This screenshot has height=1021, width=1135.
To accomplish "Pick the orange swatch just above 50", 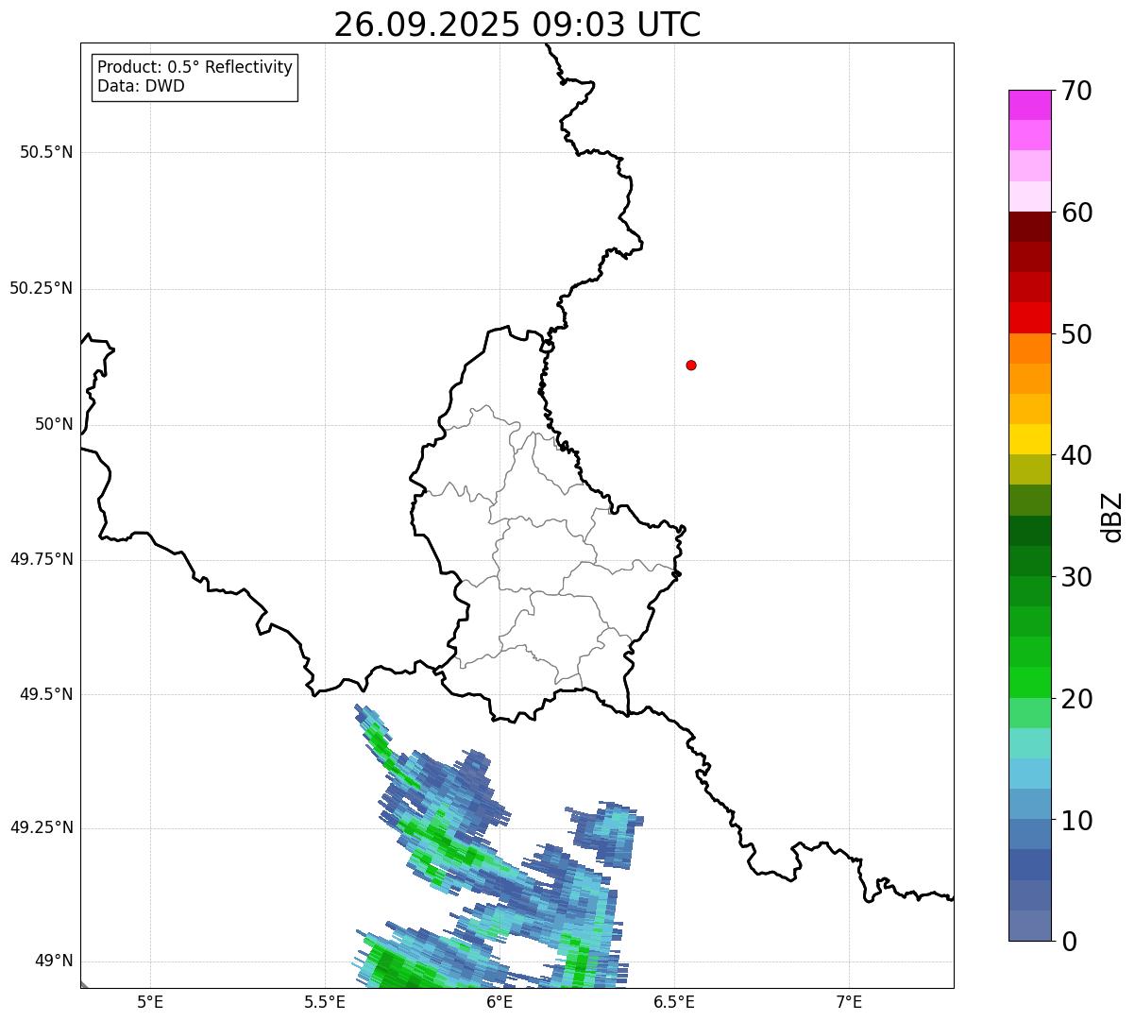I will point(1029,349).
